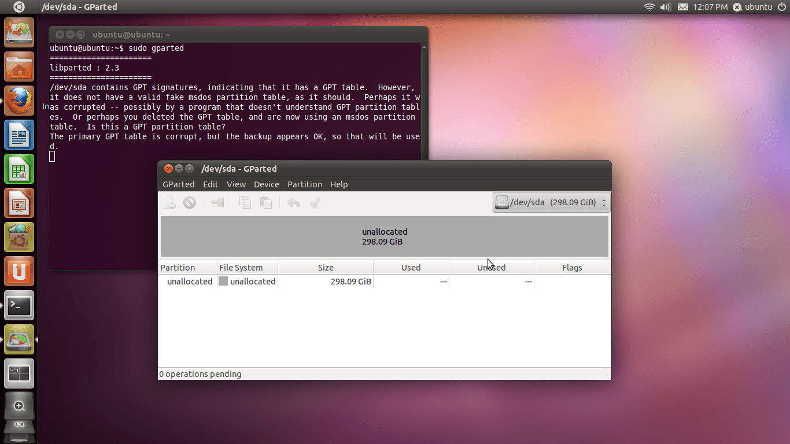This screenshot has width=790, height=444.
Task: Open the Terminal from the launcher
Action: (x=19, y=305)
